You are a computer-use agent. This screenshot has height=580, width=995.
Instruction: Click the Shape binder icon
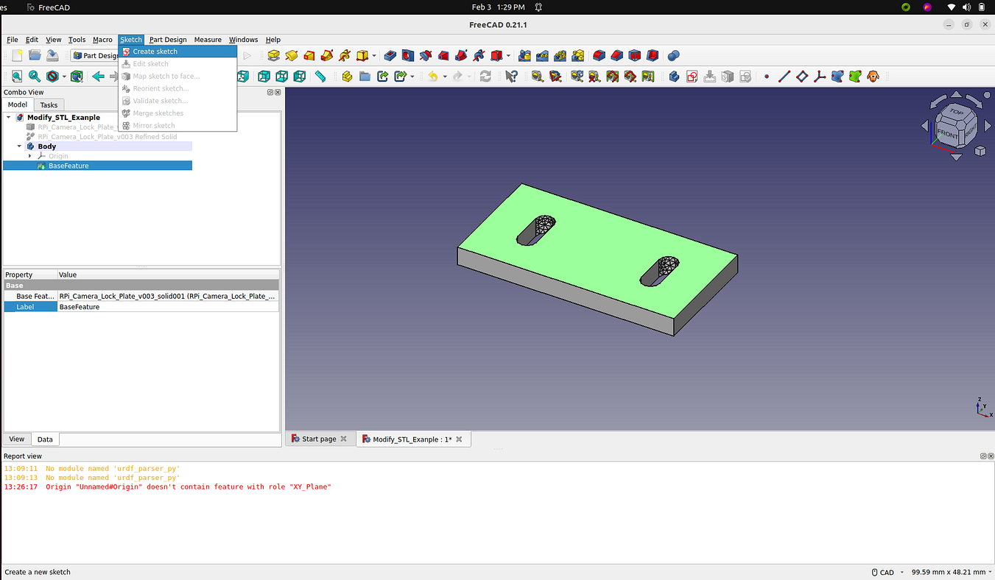pos(837,76)
